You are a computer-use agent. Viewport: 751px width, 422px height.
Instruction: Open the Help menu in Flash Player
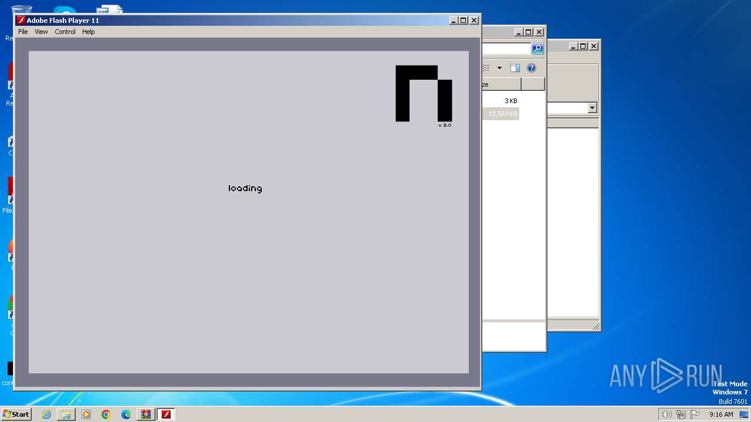[x=88, y=32]
